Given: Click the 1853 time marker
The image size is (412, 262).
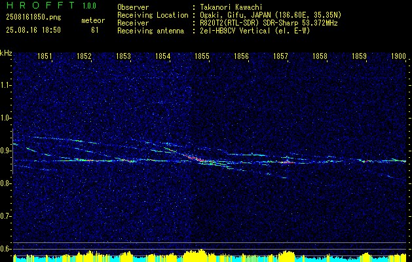Looking at the screenshot, I should click(x=123, y=56).
